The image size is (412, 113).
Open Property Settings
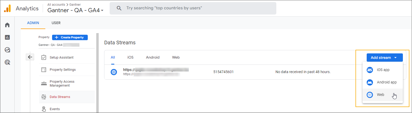coord(67,70)
